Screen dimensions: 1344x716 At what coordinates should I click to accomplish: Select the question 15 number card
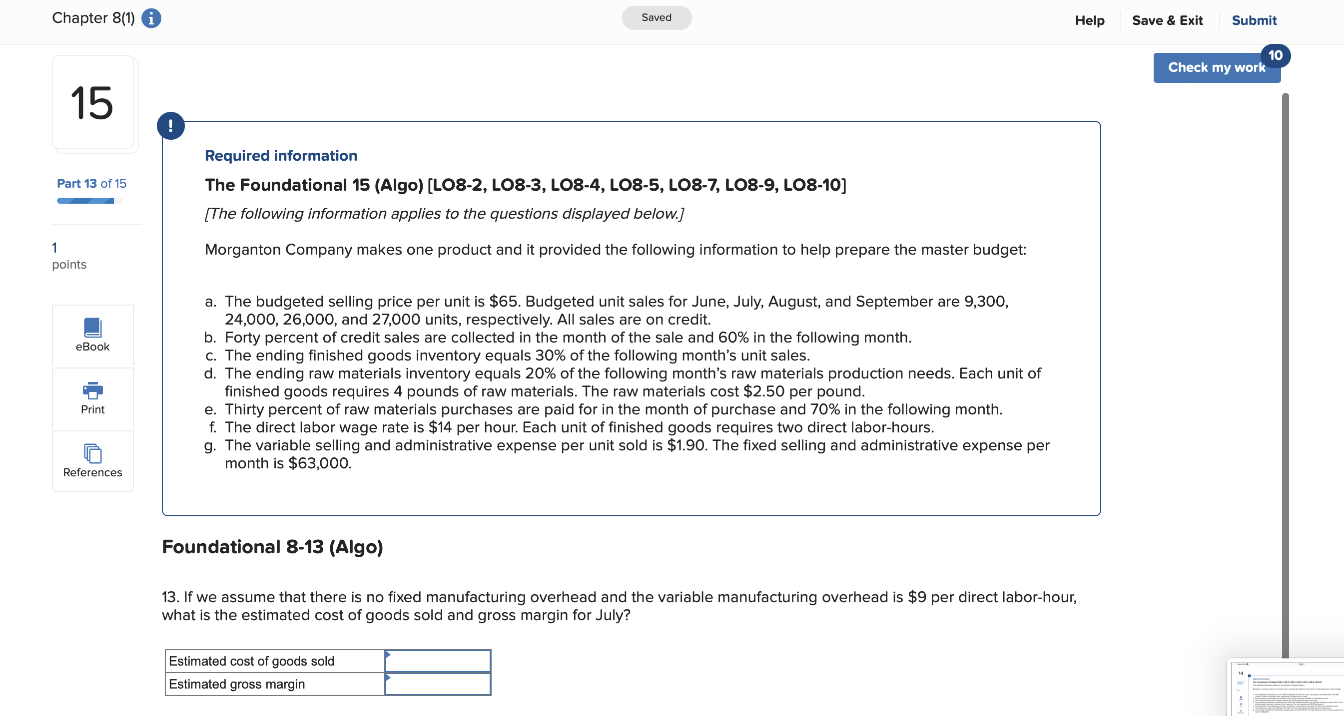point(94,103)
